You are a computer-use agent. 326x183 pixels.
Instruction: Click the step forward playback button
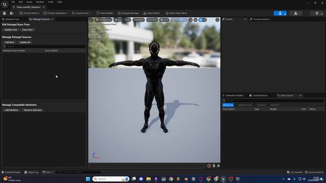pyautogui.click(x=219, y=166)
